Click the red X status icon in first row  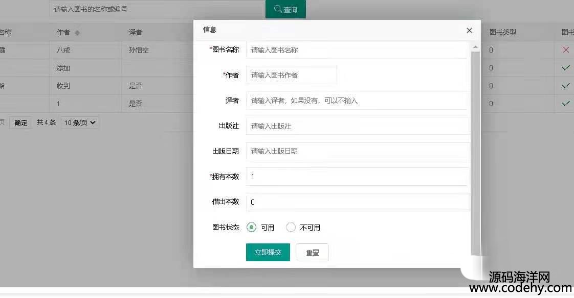tap(565, 50)
